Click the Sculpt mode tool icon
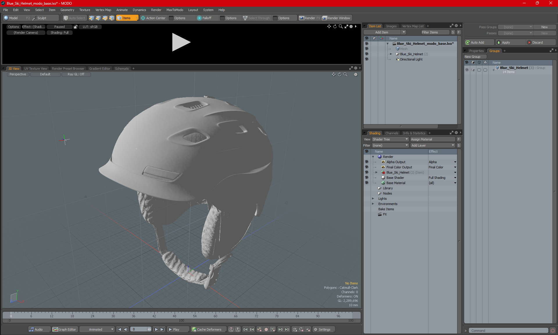The height and width of the screenshot is (335, 558). (35, 18)
